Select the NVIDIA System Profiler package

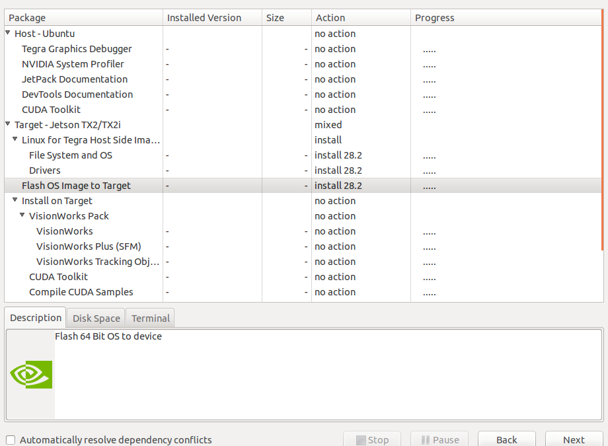pyautogui.click(x=73, y=64)
